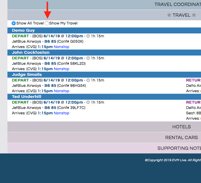The width and height of the screenshot is (201, 183).
Task: Click B6 85 flight number for Judge Smails
Action: point(50,86)
